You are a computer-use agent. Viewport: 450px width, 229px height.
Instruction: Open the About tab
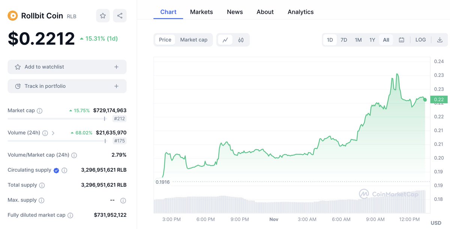point(265,12)
